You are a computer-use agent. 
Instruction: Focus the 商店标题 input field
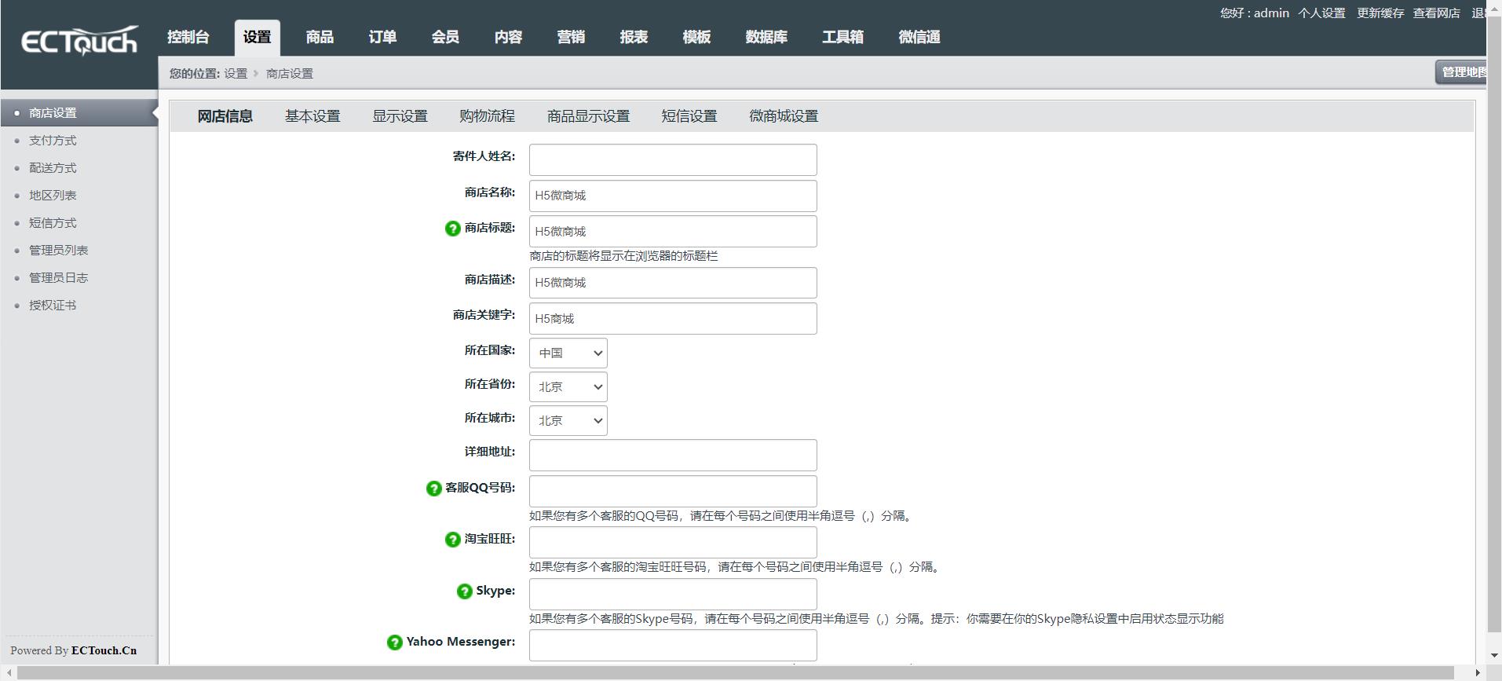[x=673, y=232]
